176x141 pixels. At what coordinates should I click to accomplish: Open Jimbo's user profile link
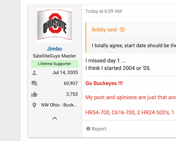click(x=55, y=49)
